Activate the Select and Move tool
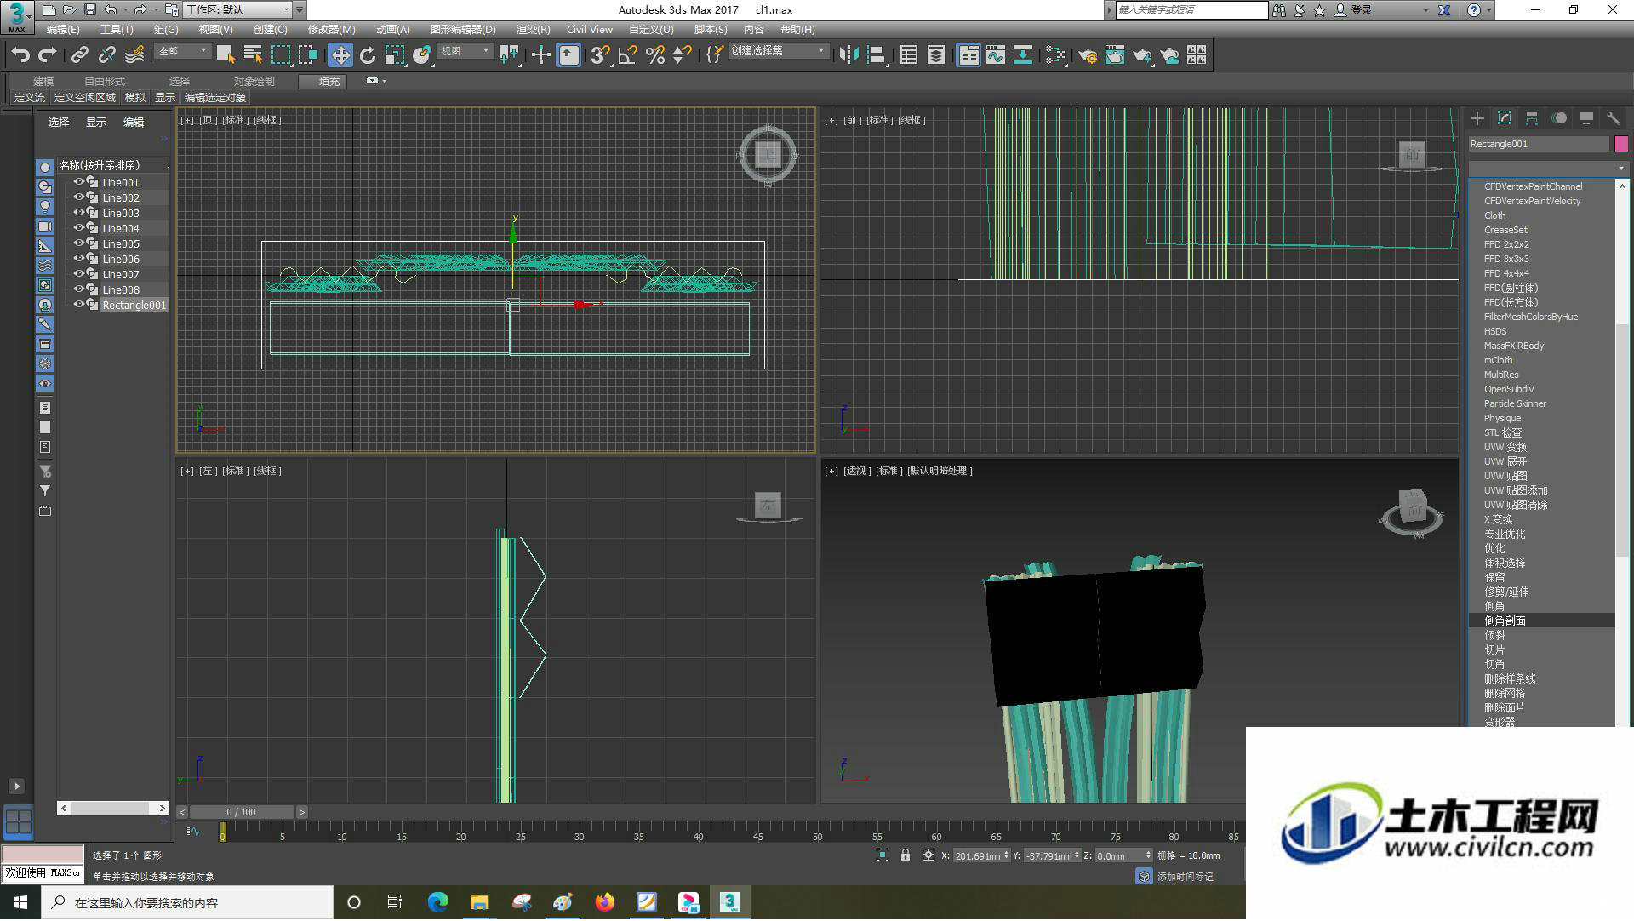Image resolution: width=1634 pixels, height=921 pixels. (x=340, y=55)
